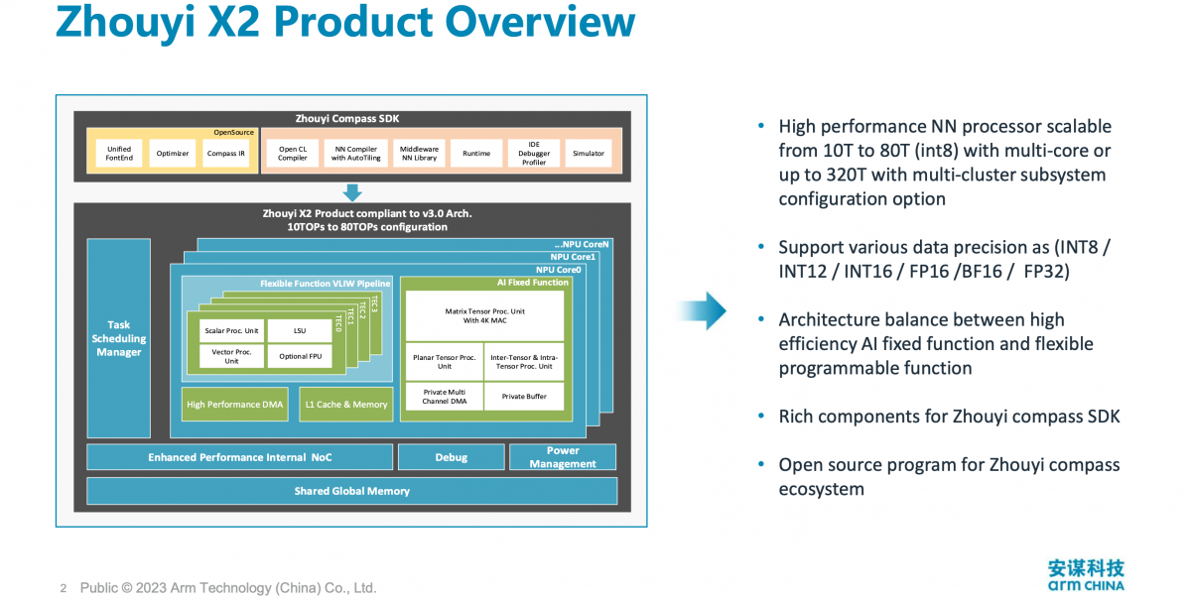The width and height of the screenshot is (1191, 600).
Task: Click "Flexible Function VLIW Pipeline" heading
Action: (326, 284)
